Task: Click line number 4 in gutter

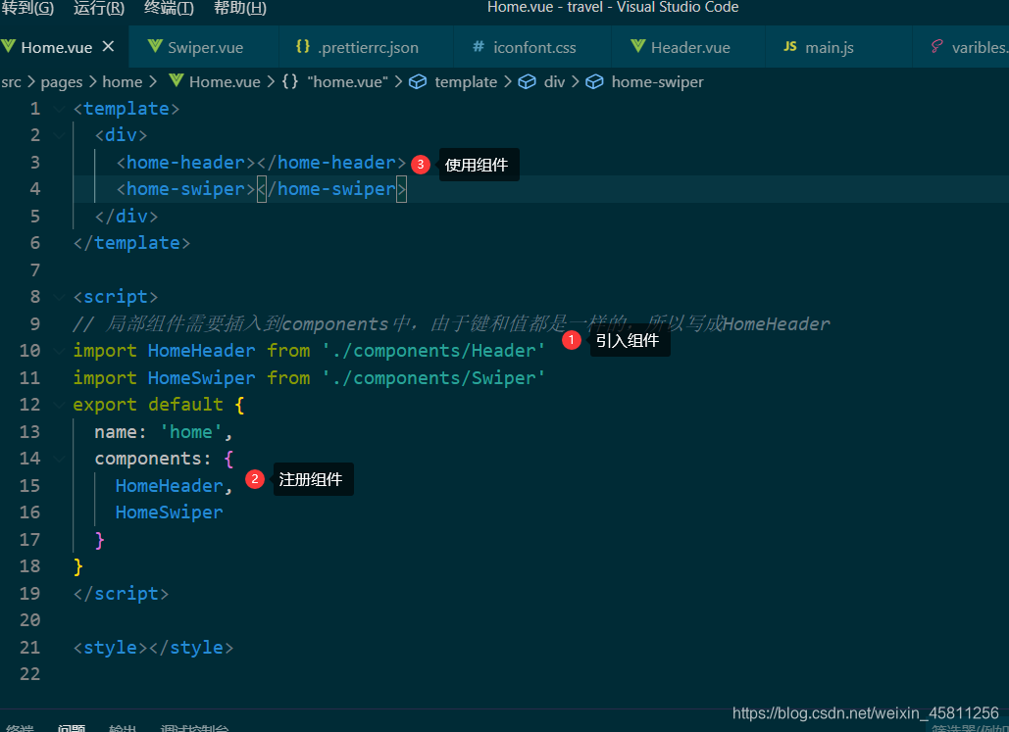Action: pyautogui.click(x=34, y=189)
